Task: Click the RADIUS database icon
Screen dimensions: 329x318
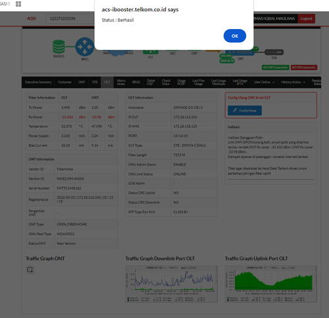Action: pyautogui.click(x=59, y=46)
